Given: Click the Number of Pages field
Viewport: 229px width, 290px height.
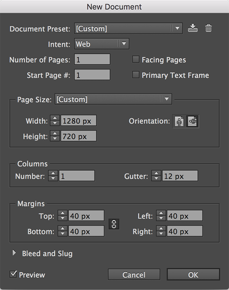Looking at the screenshot, I should click(92, 59).
